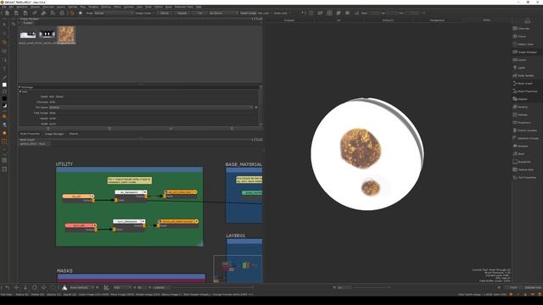This screenshot has width=543, height=305.
Task: Select the arrow Select tool in left toolbar
Action: point(4,25)
